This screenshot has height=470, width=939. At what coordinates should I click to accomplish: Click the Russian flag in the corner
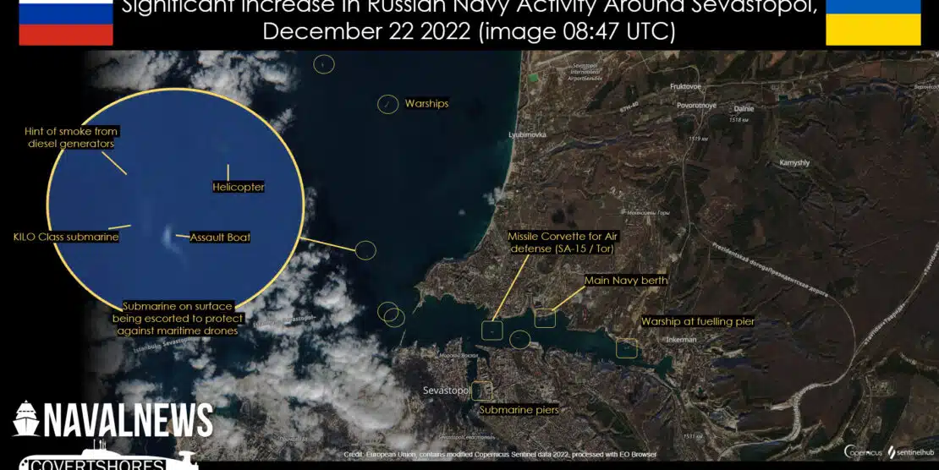tap(65, 23)
